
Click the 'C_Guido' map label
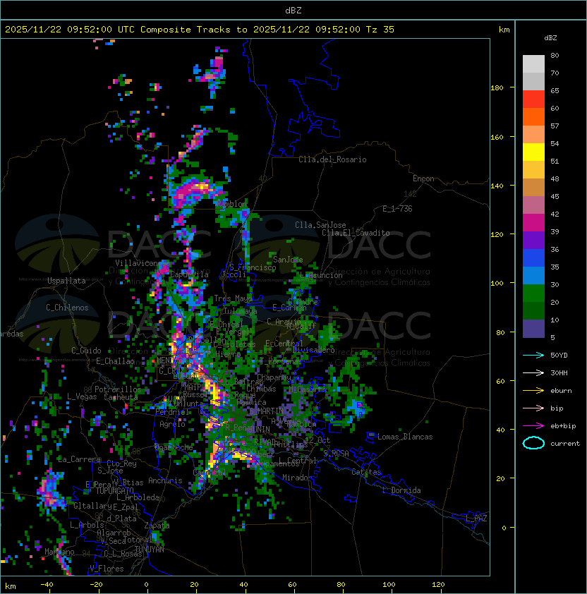click(86, 351)
